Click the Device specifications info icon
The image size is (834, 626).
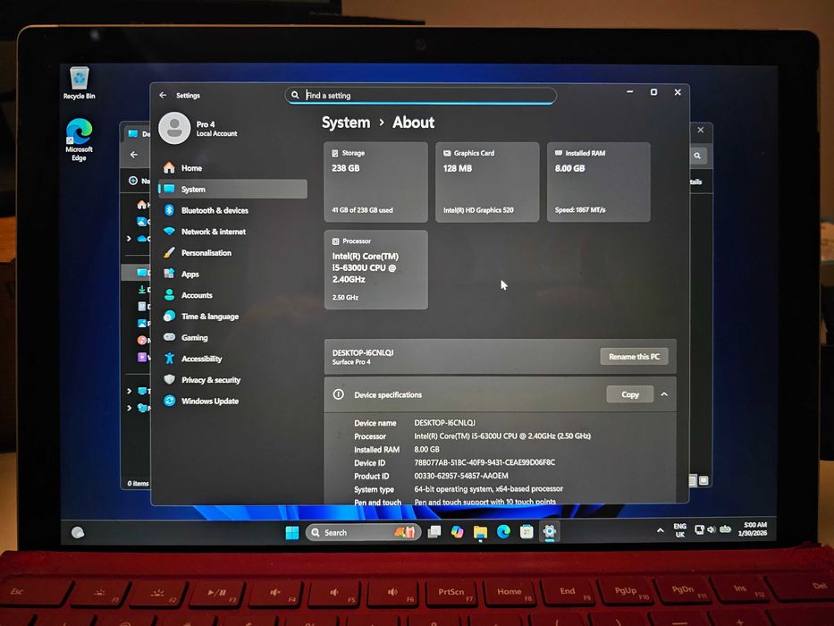(x=338, y=394)
